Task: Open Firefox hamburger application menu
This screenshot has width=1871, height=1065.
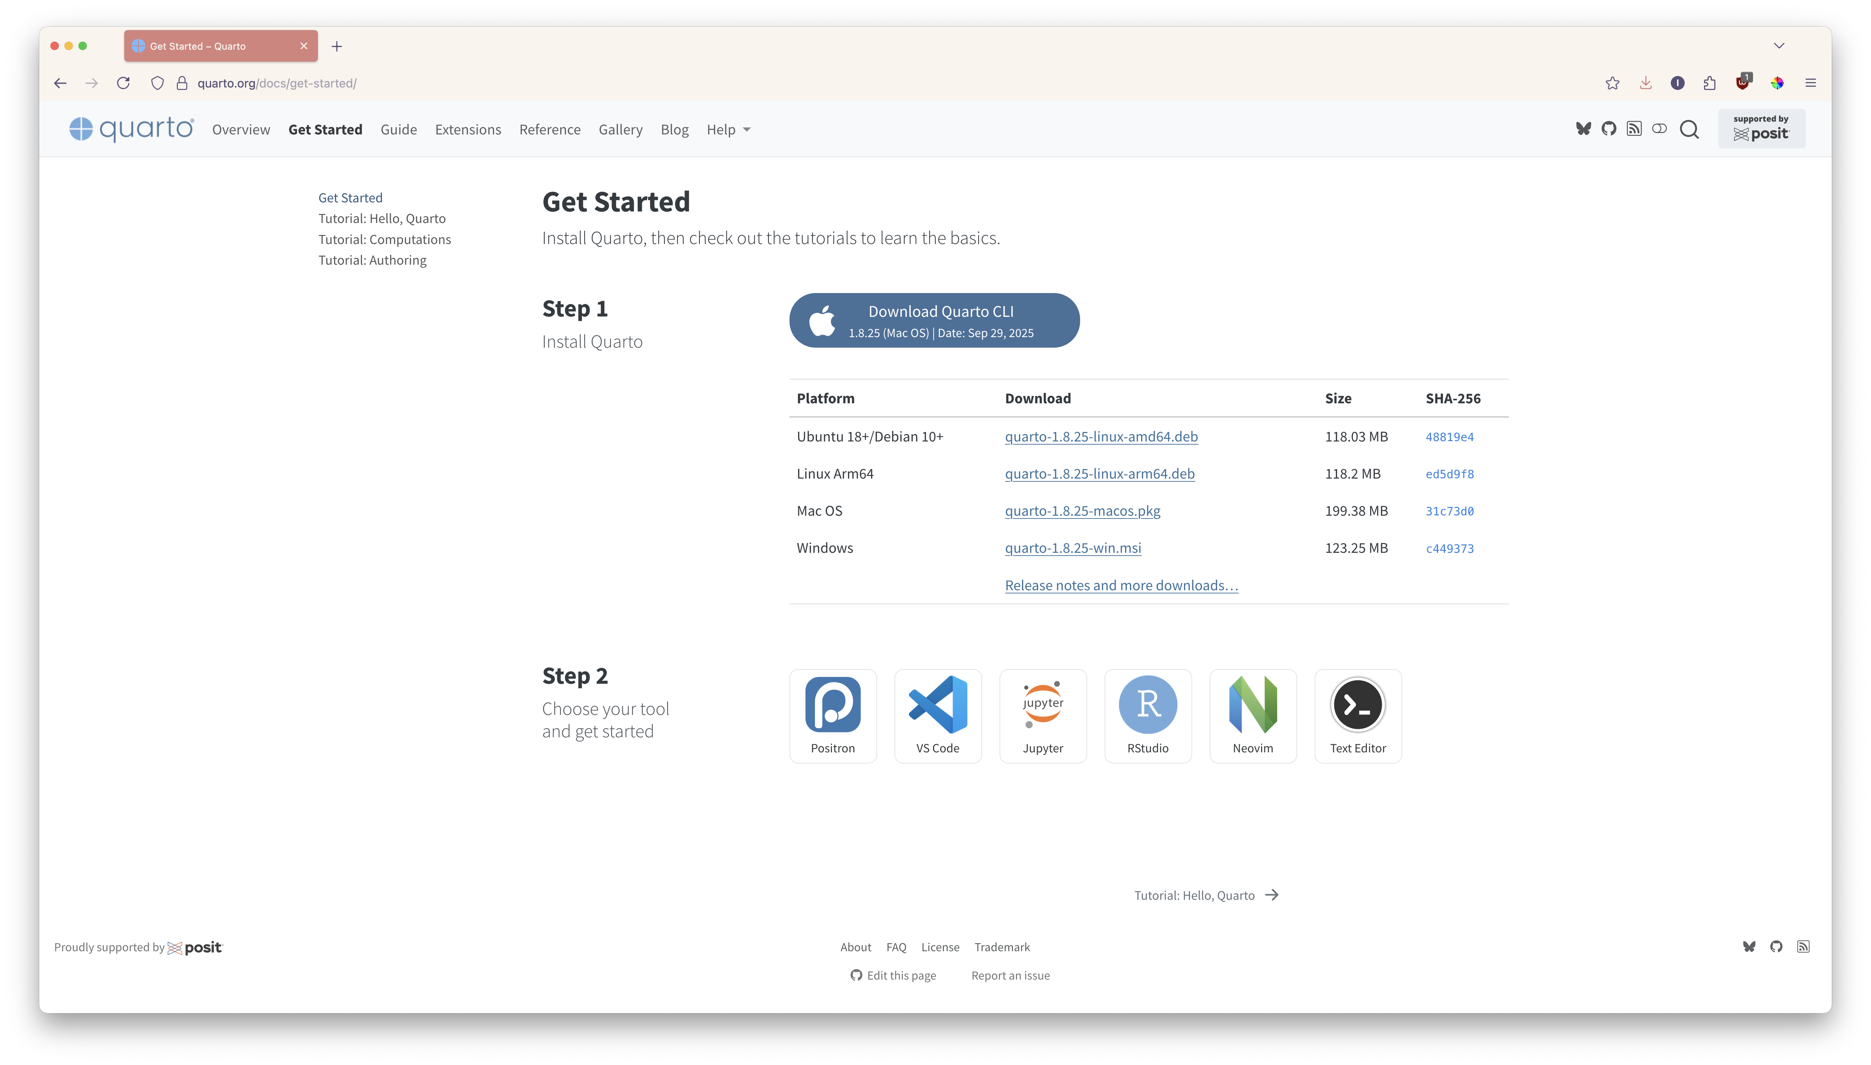Action: coord(1810,83)
